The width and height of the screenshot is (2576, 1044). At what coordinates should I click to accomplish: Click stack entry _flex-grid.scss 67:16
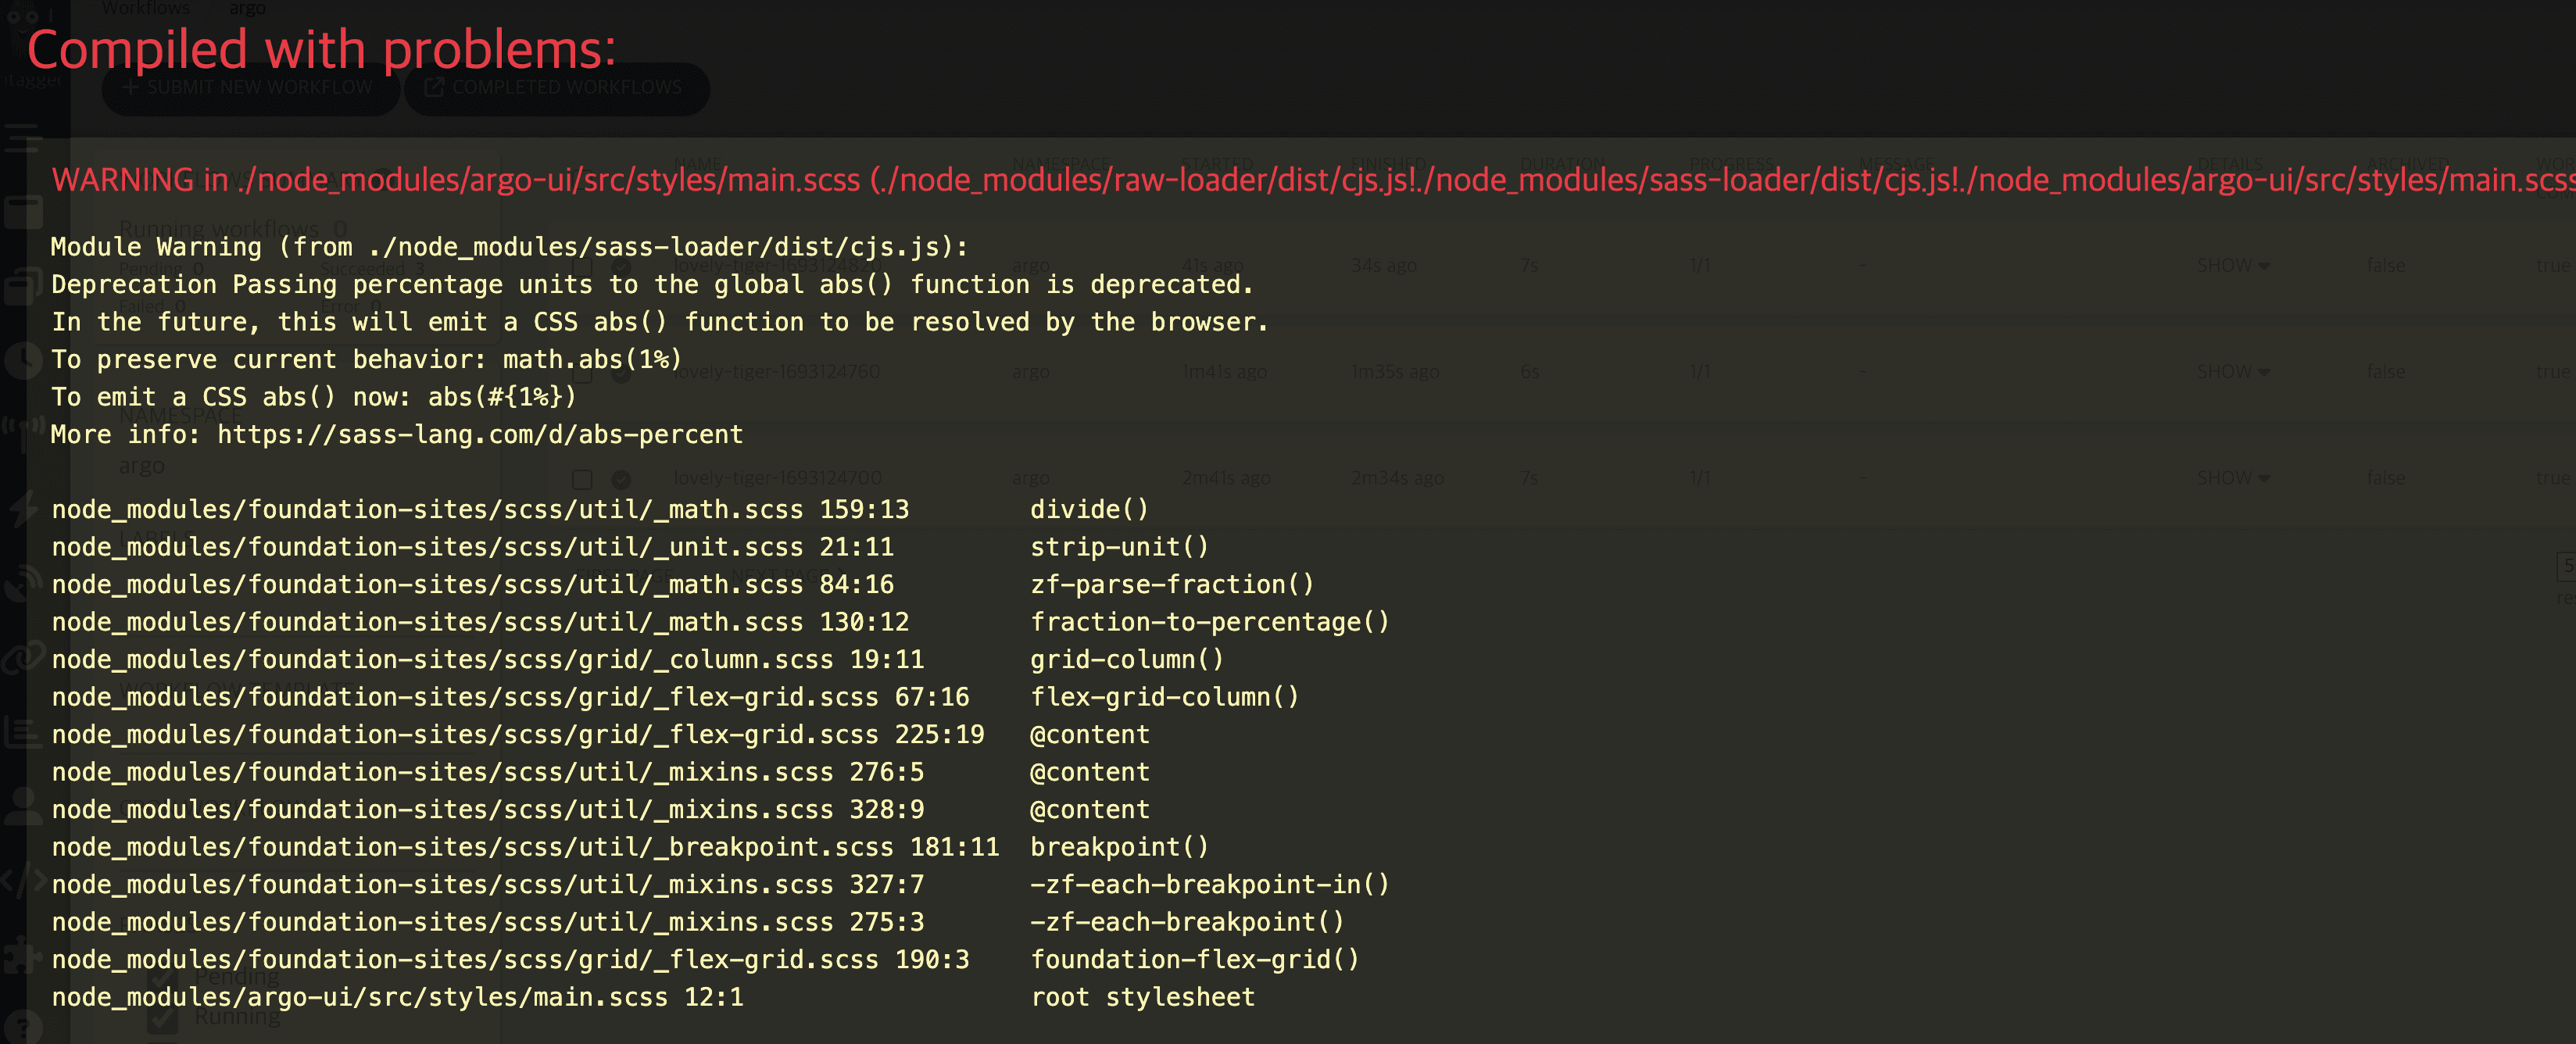[510, 697]
